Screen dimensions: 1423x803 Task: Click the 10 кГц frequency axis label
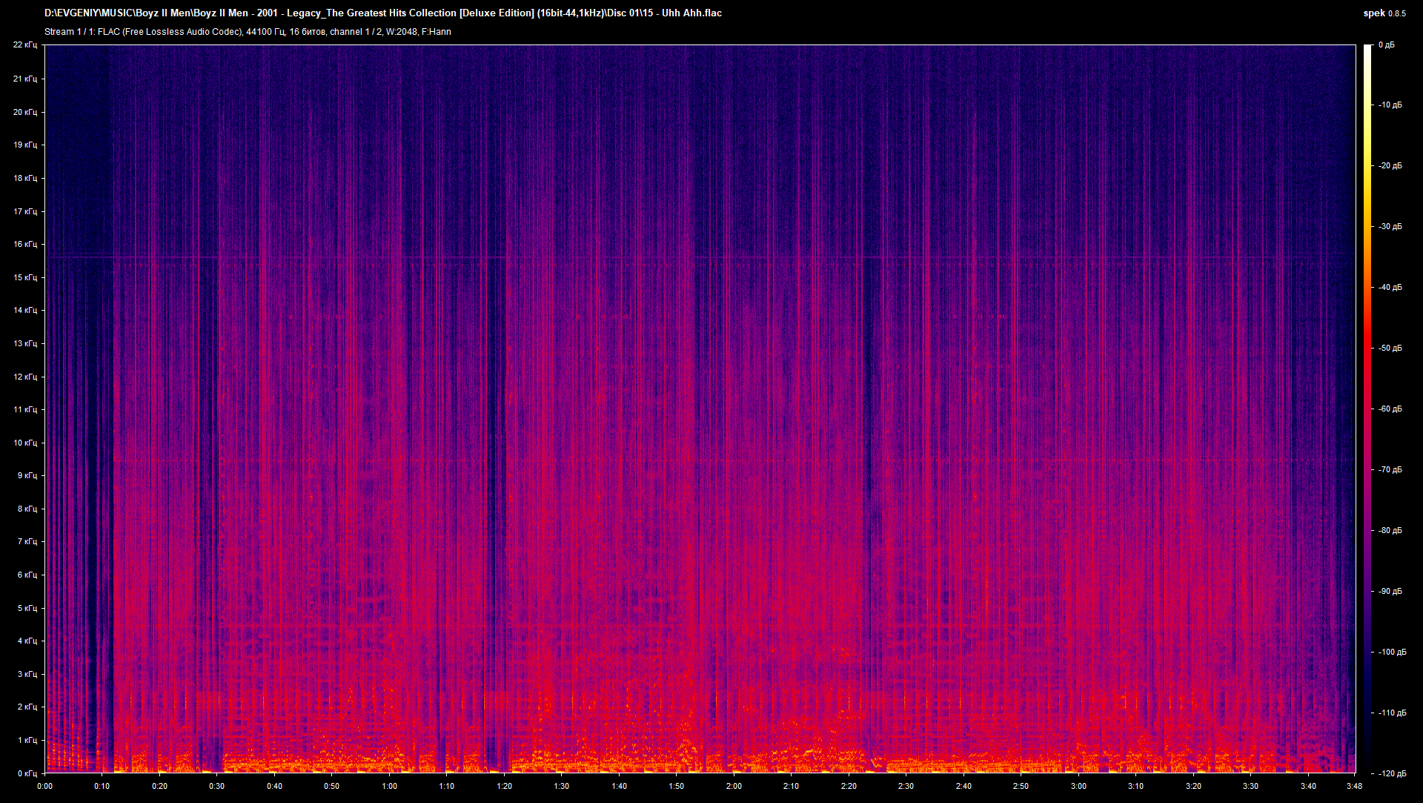pyautogui.click(x=27, y=442)
